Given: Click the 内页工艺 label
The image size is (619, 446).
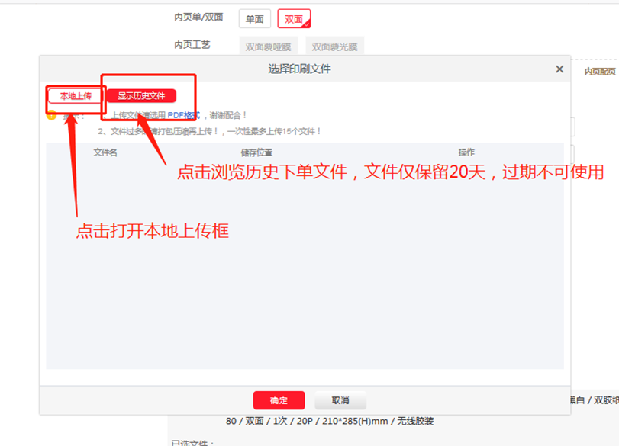Looking at the screenshot, I should 192,45.
